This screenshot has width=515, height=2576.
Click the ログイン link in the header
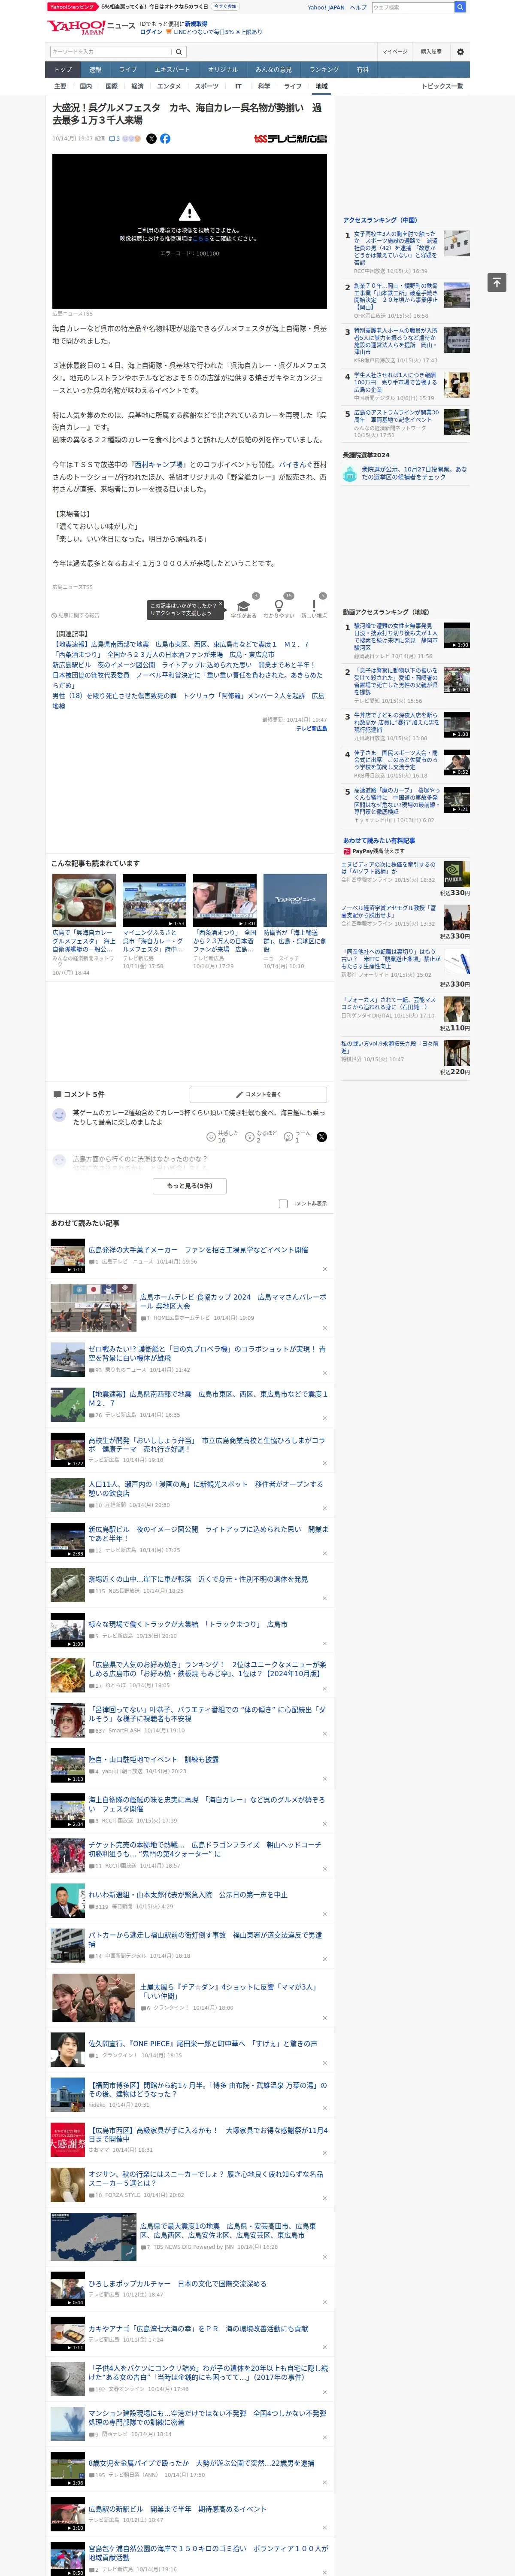[x=151, y=32]
